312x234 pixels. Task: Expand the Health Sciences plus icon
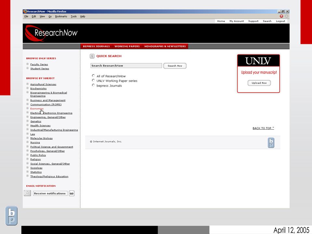(27, 125)
